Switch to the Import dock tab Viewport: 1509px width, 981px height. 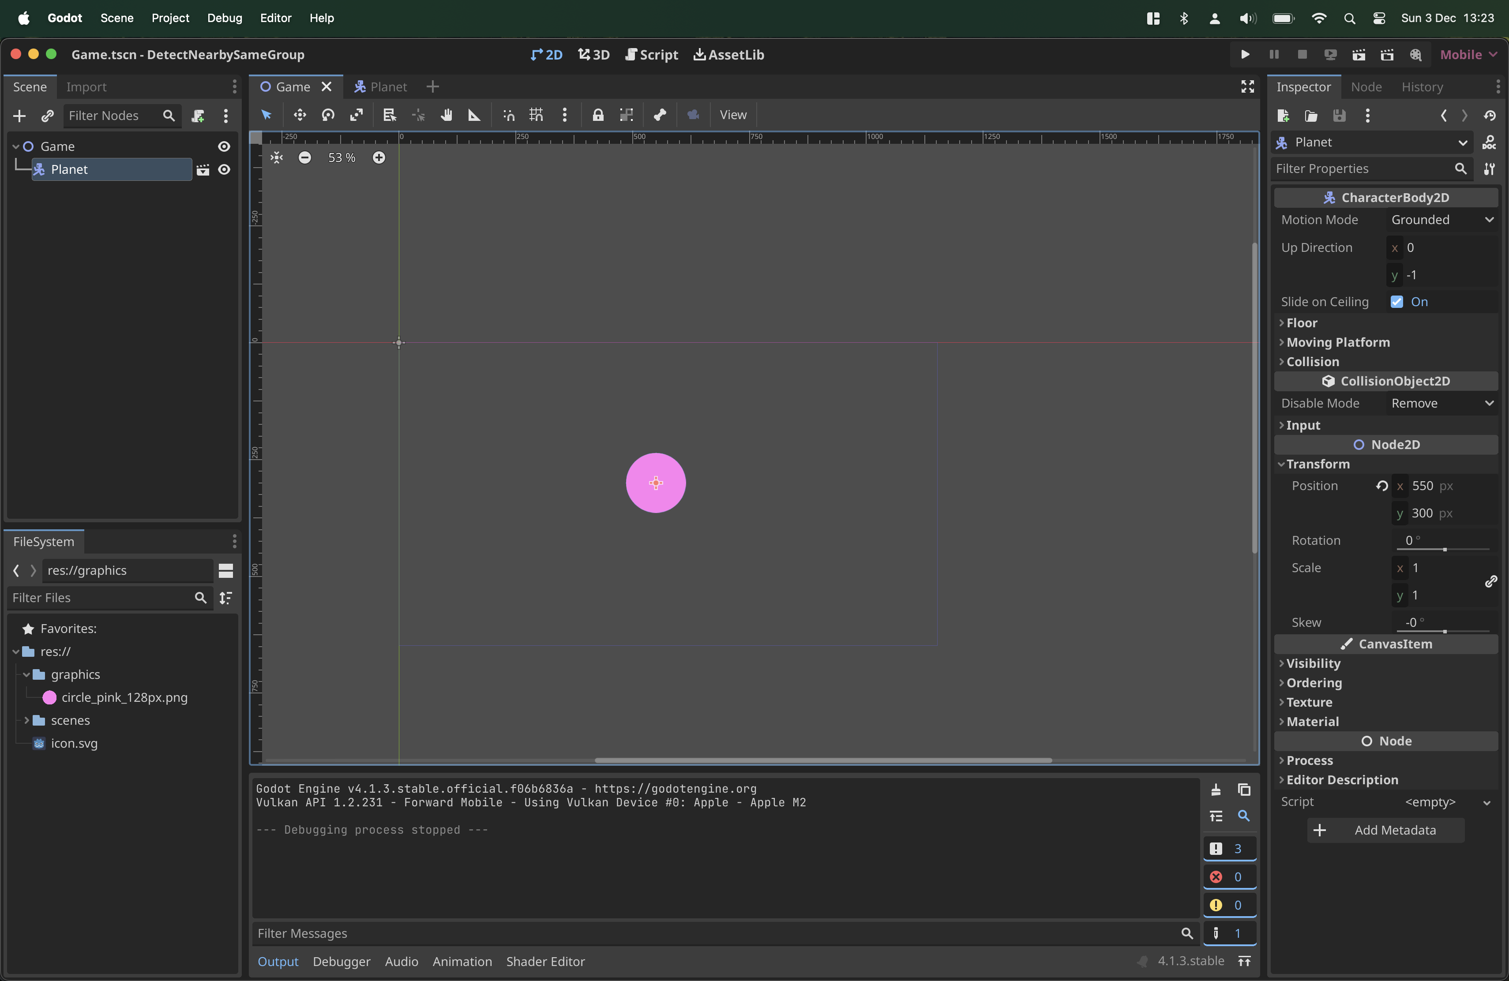[x=86, y=87]
